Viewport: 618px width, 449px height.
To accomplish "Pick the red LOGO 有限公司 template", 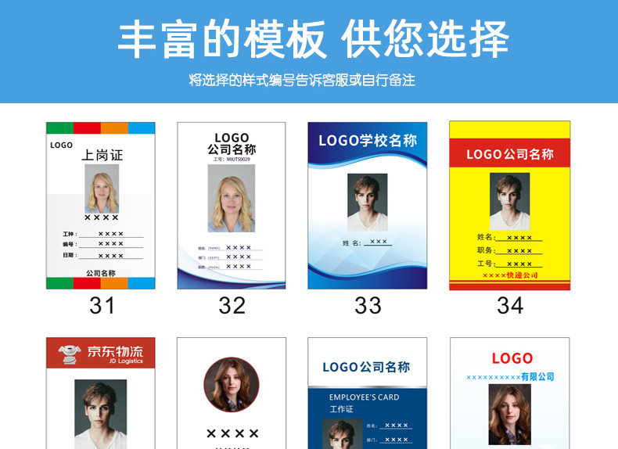I will point(509,393).
